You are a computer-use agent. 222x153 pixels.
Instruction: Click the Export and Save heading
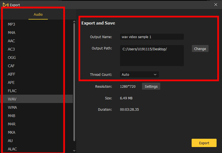click(x=98, y=23)
